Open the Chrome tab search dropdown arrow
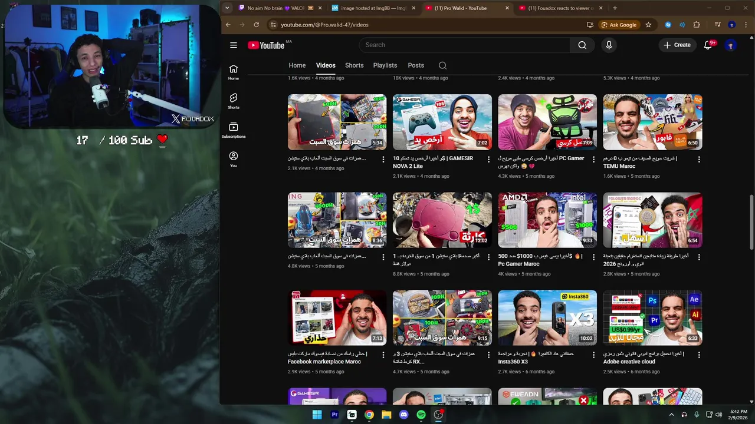Image resolution: width=755 pixels, height=424 pixels. point(227,8)
